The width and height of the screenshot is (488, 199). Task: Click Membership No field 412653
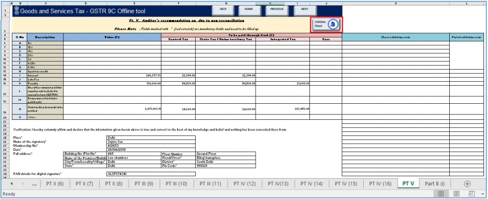(151, 145)
